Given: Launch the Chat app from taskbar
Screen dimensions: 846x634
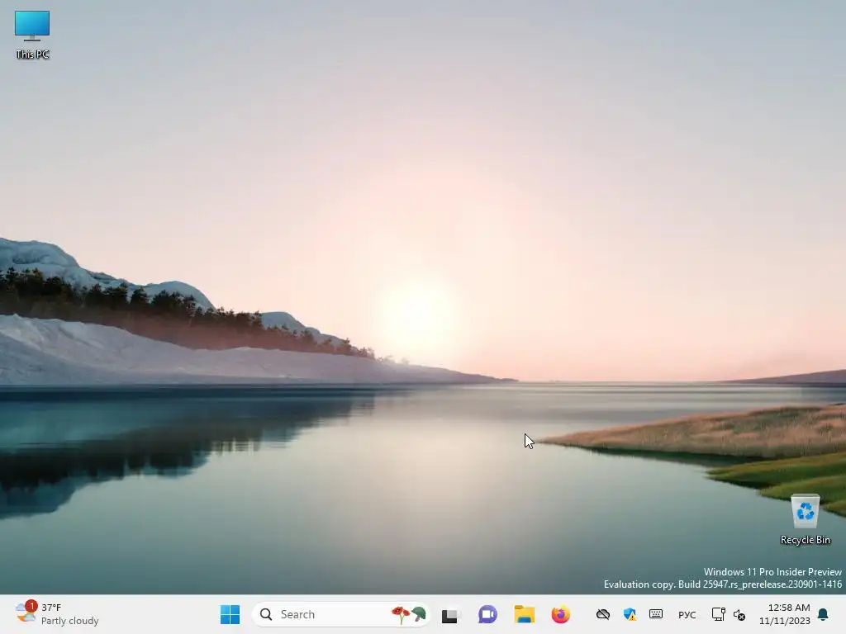Looking at the screenshot, I should click(x=487, y=614).
